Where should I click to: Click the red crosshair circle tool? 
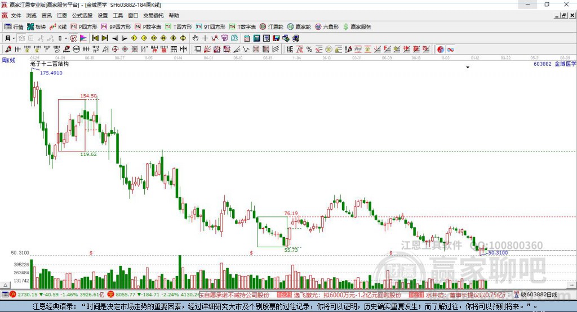point(115,50)
